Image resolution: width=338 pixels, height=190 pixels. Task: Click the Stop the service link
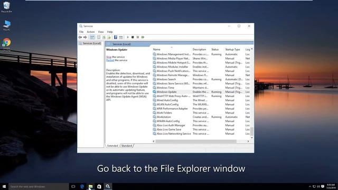[x=109, y=57]
